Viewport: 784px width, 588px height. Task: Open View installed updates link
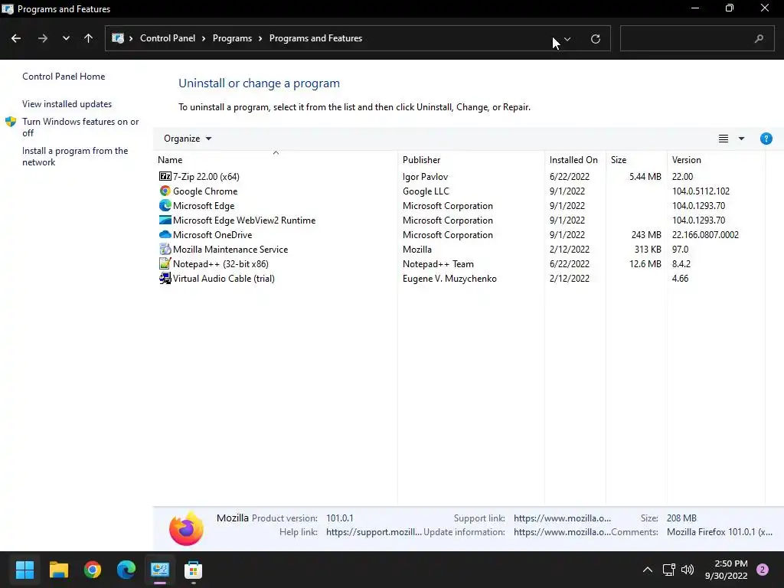67,104
